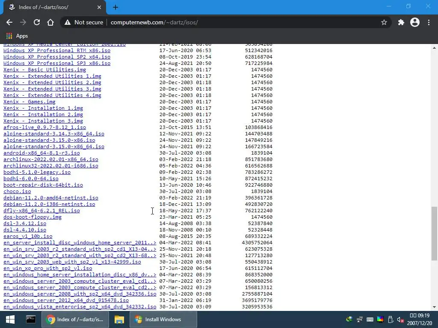
Task: Click the USB safely remove icon
Action: point(391,319)
